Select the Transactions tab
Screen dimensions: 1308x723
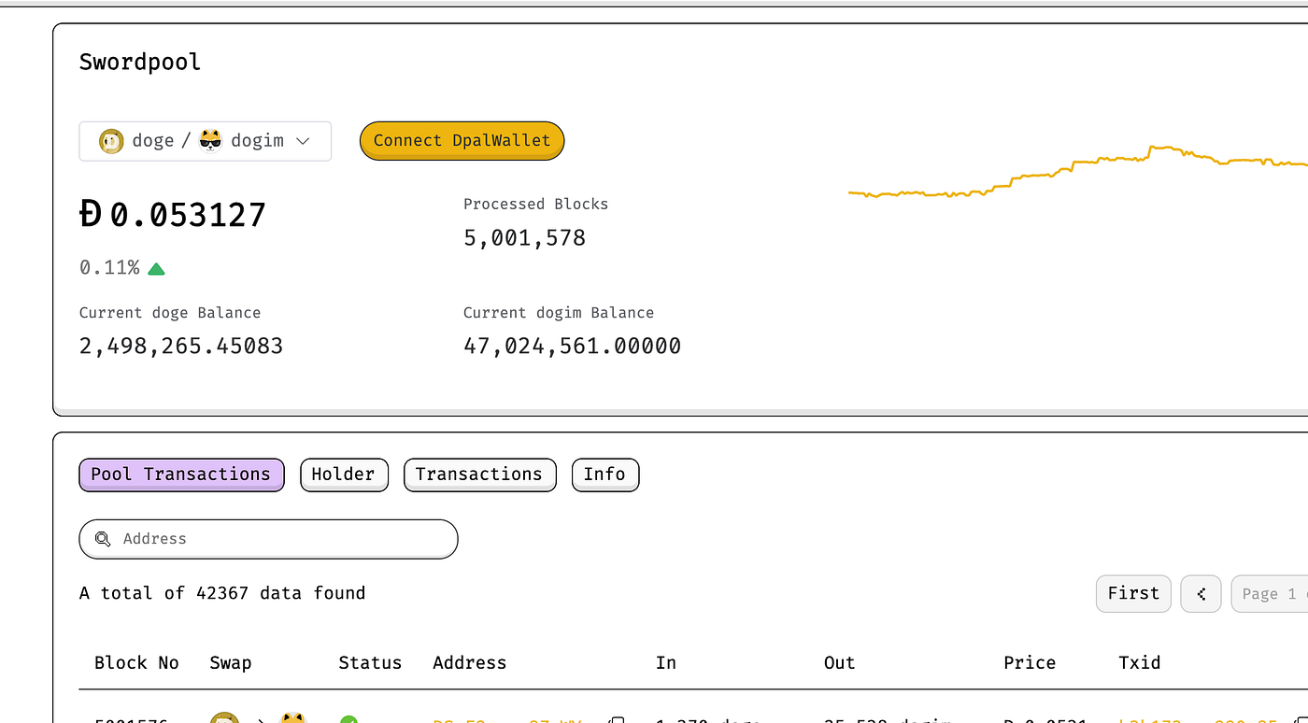(x=479, y=475)
